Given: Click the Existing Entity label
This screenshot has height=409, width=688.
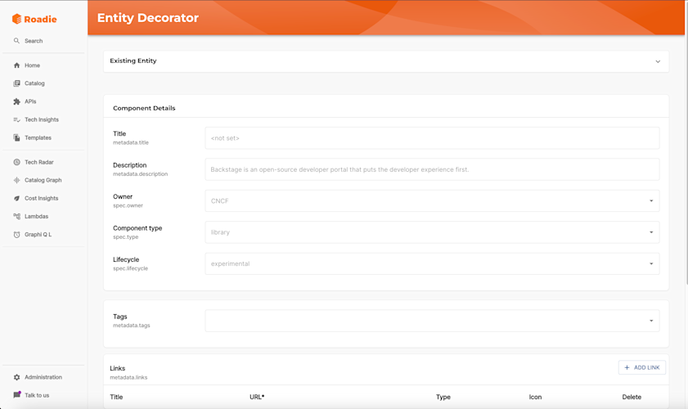Looking at the screenshot, I should point(133,61).
